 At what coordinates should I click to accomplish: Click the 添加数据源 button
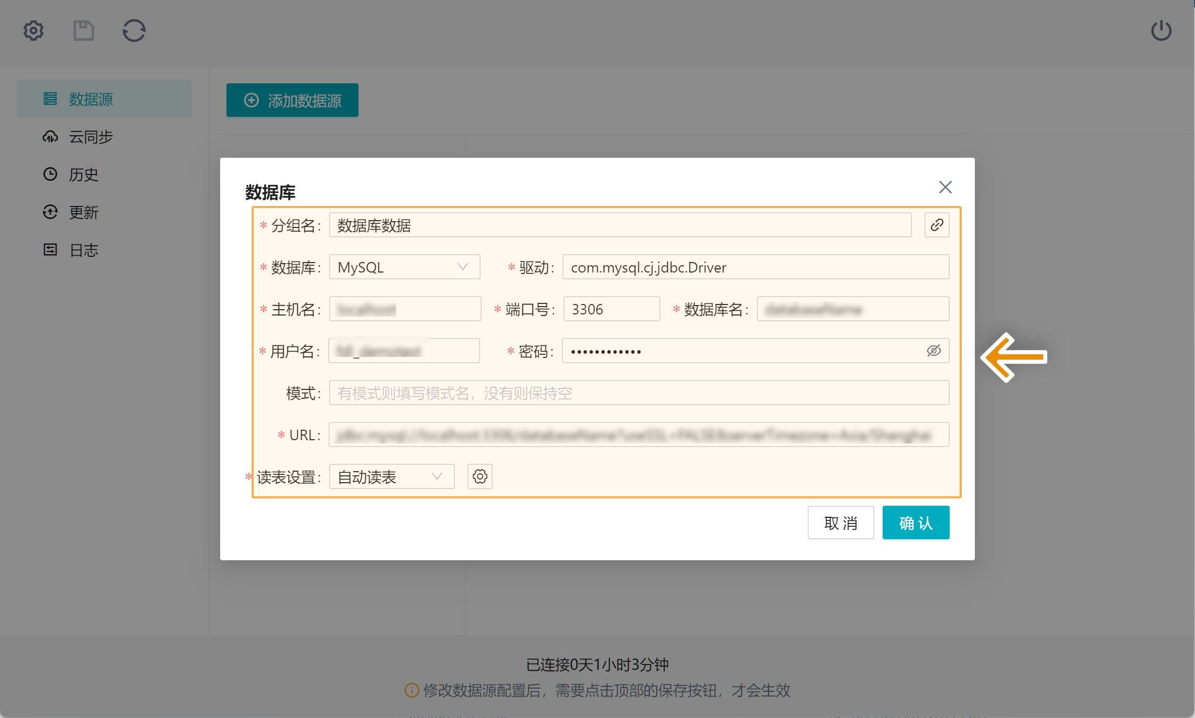(x=292, y=100)
